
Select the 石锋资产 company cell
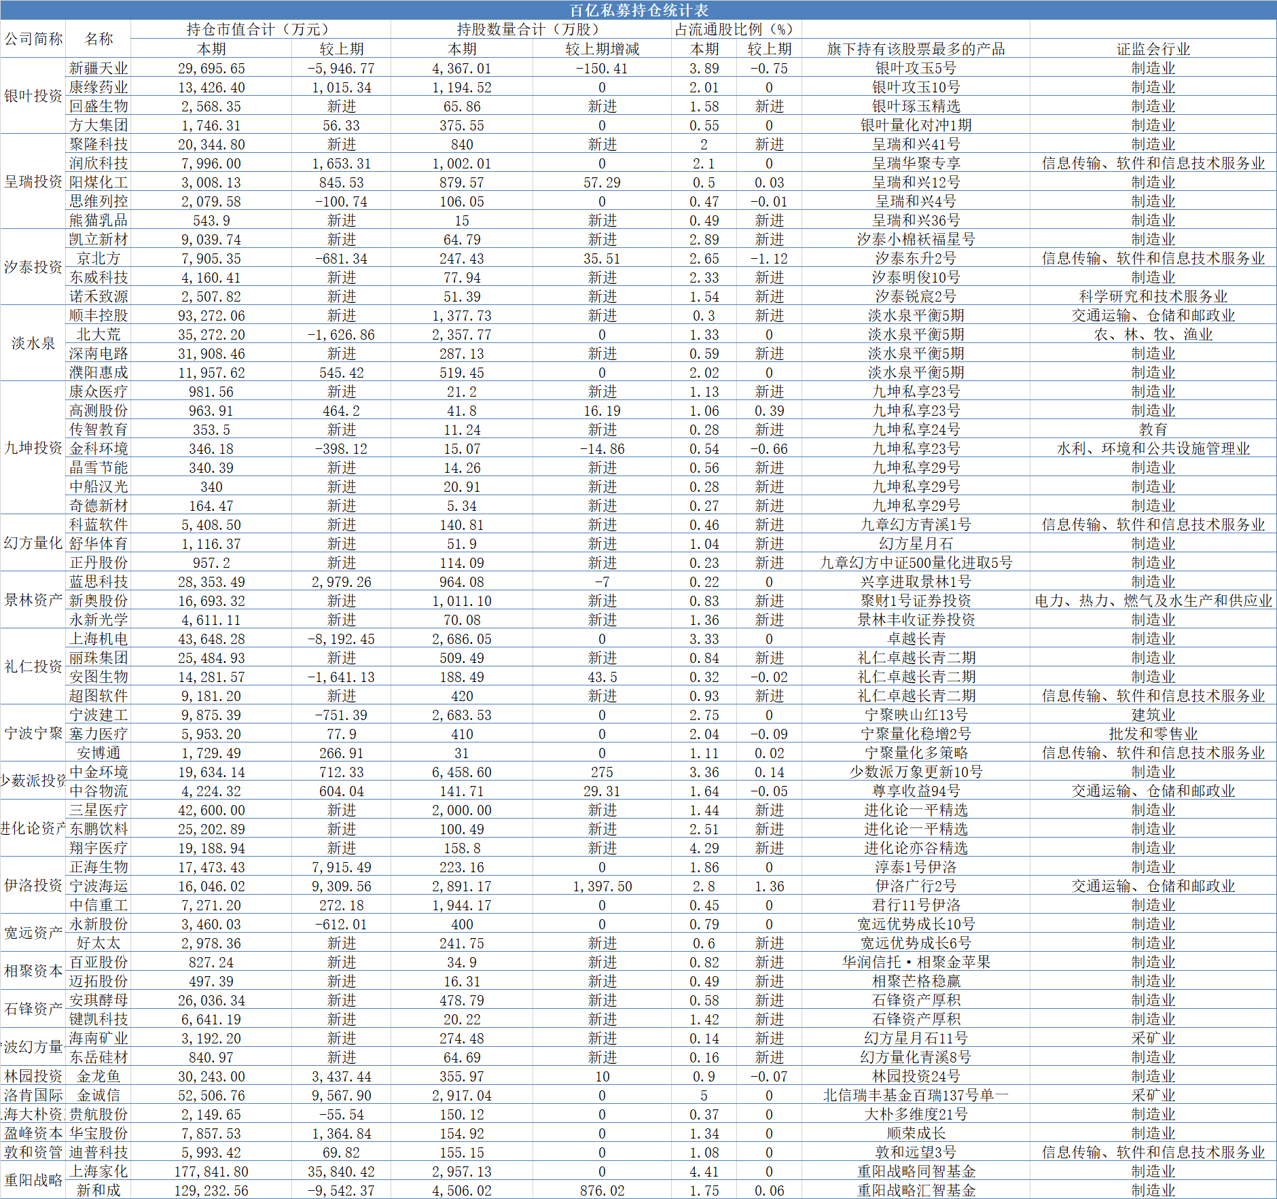(x=33, y=1009)
